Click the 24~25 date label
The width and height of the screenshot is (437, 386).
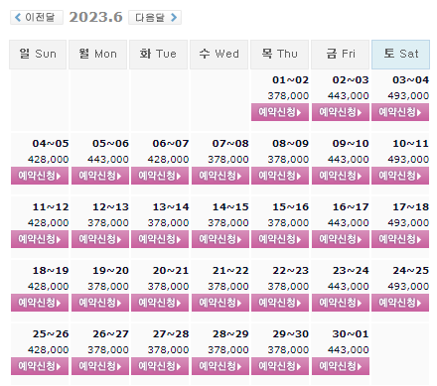point(410,271)
